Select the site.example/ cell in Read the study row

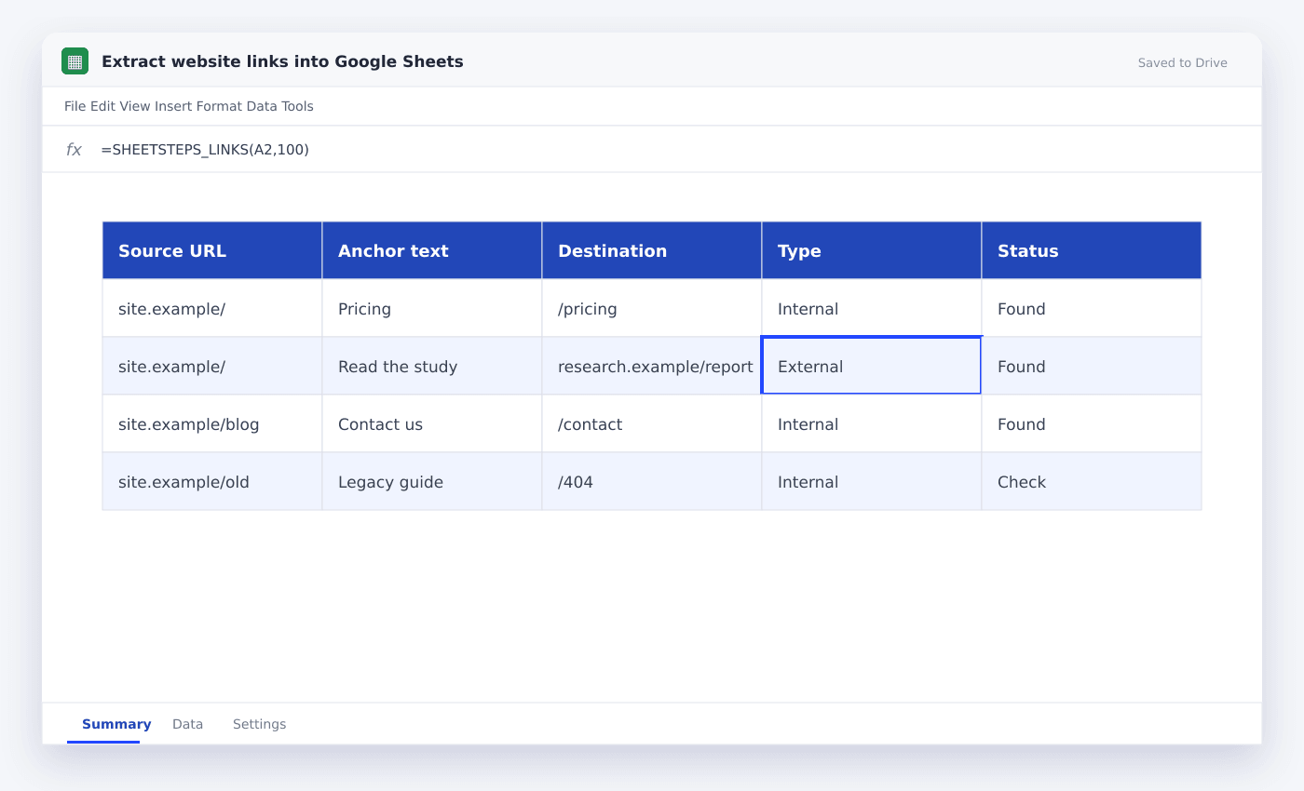212,366
